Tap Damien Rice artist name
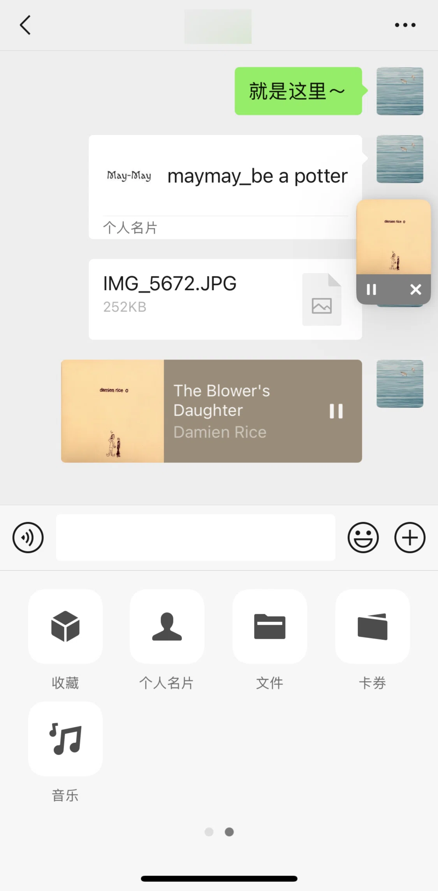This screenshot has width=438, height=891. tap(220, 432)
